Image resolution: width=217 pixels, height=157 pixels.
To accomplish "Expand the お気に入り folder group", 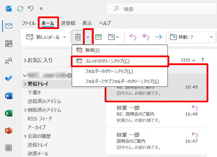I will [x=25, y=60].
